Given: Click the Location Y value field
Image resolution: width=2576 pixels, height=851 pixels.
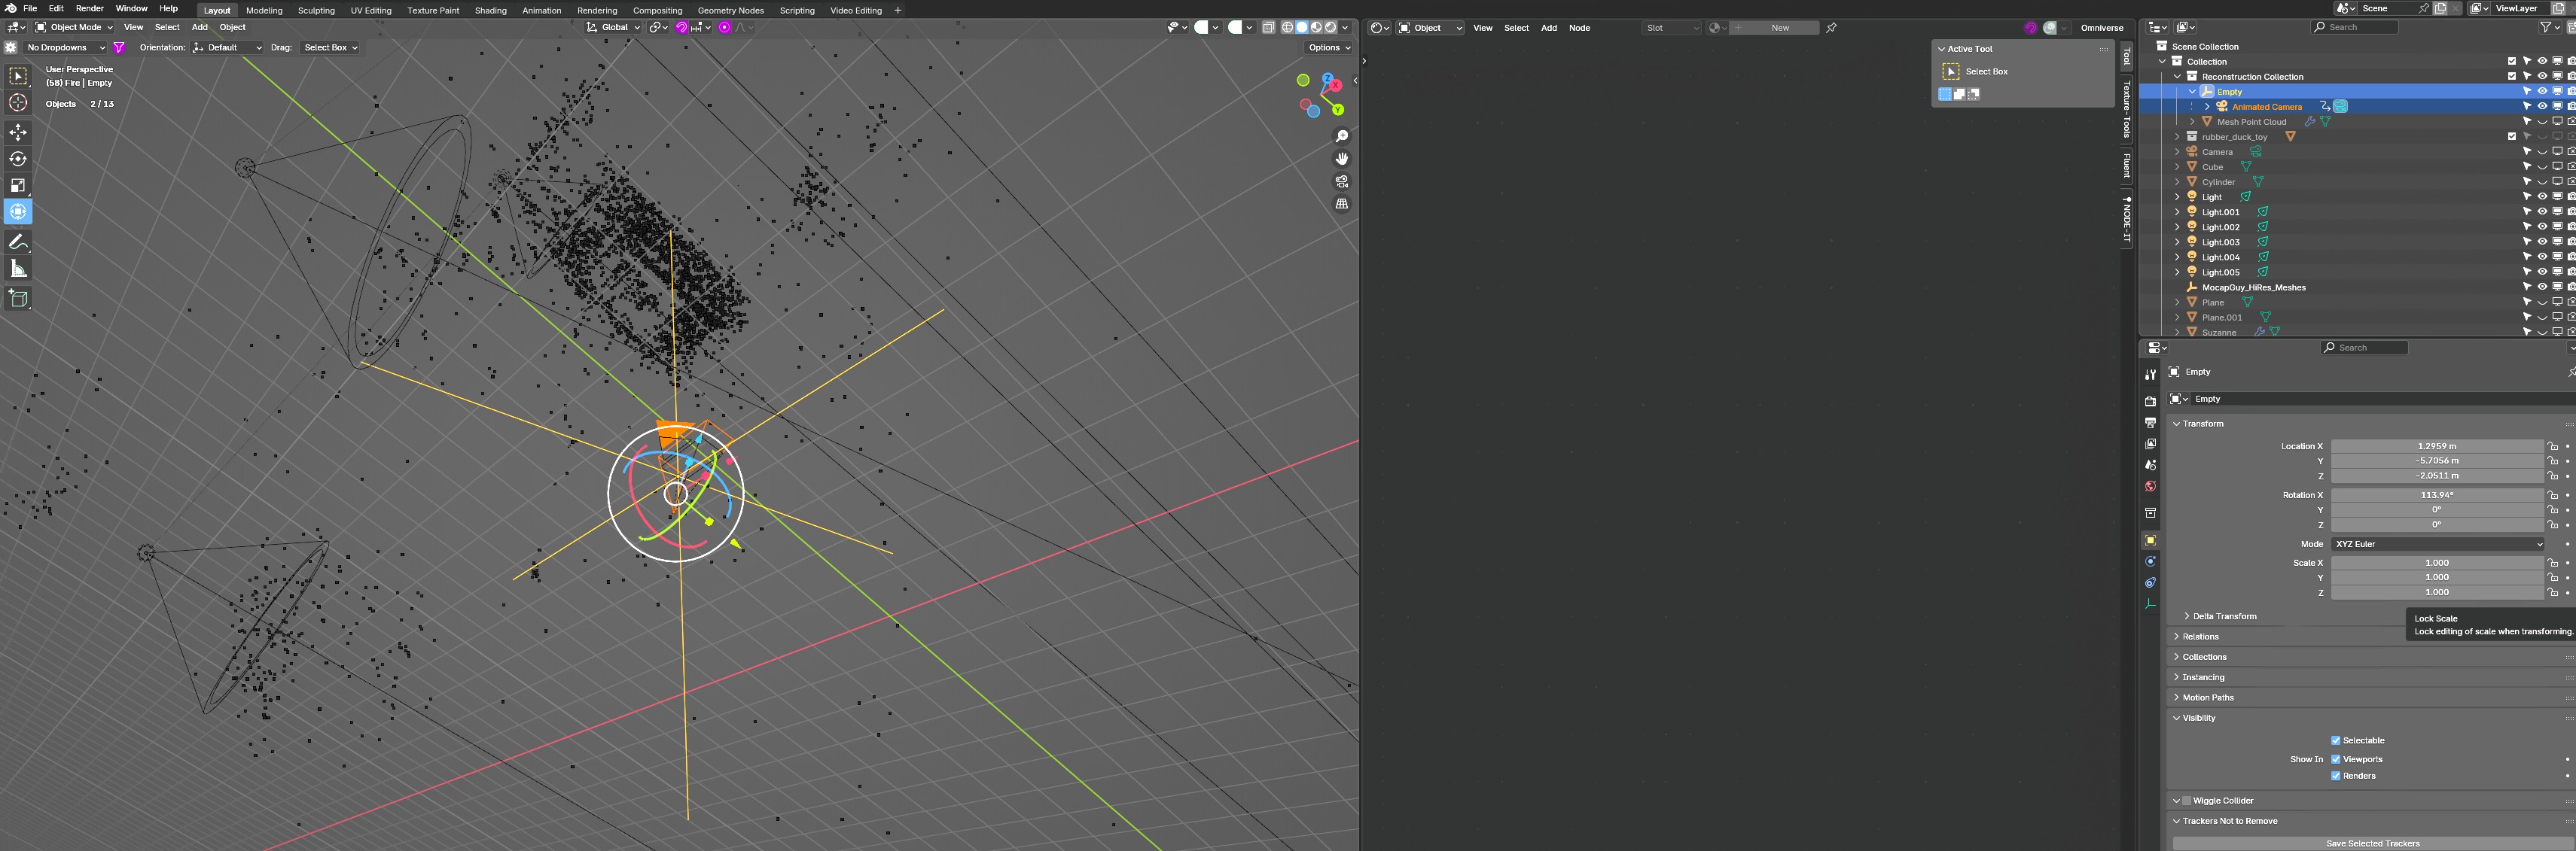Looking at the screenshot, I should (2437, 461).
